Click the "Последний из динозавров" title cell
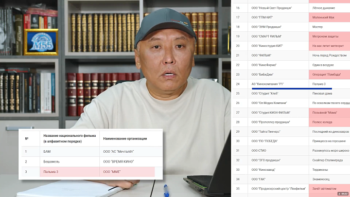350x197 pixels. (329, 132)
